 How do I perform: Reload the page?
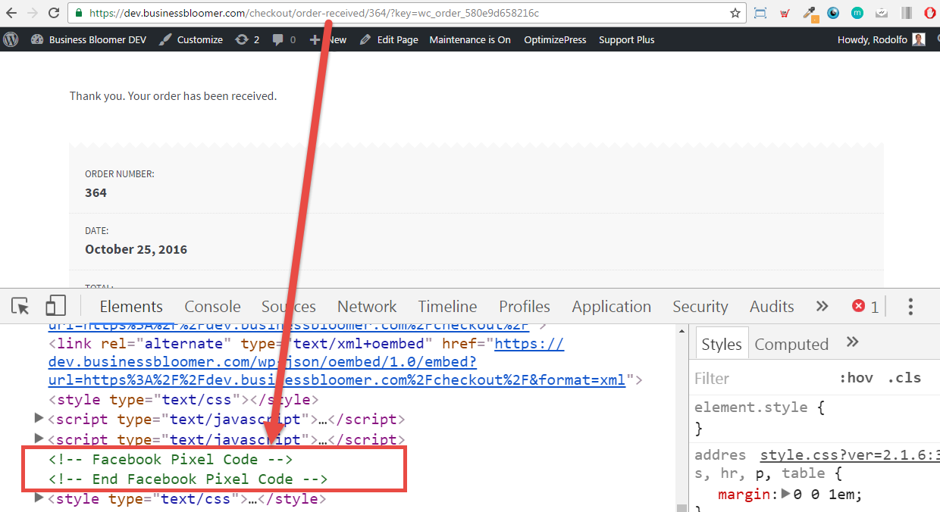(54, 13)
